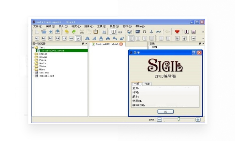
Task: Align text to the left
Action: pos(131,39)
